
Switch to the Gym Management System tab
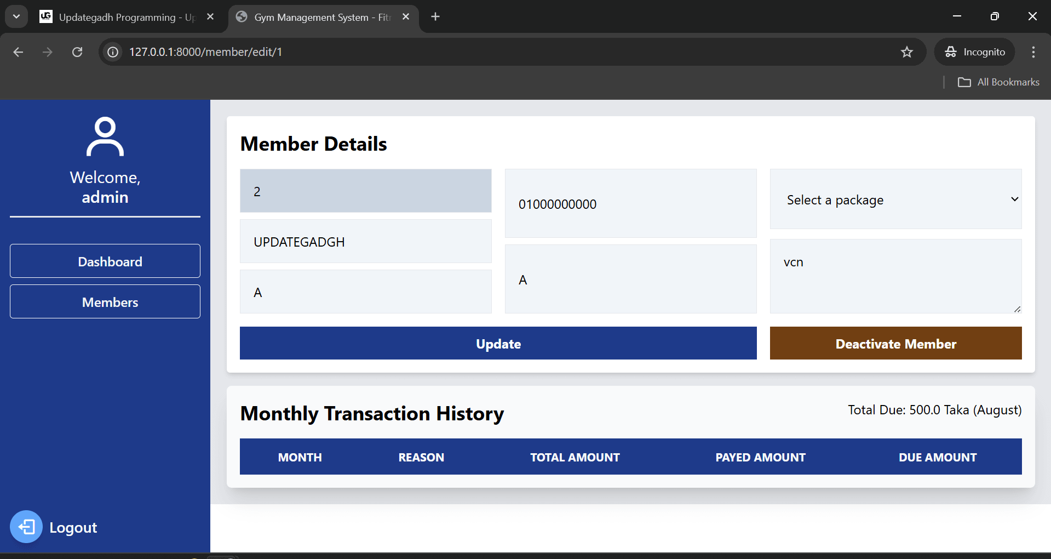pos(318,17)
